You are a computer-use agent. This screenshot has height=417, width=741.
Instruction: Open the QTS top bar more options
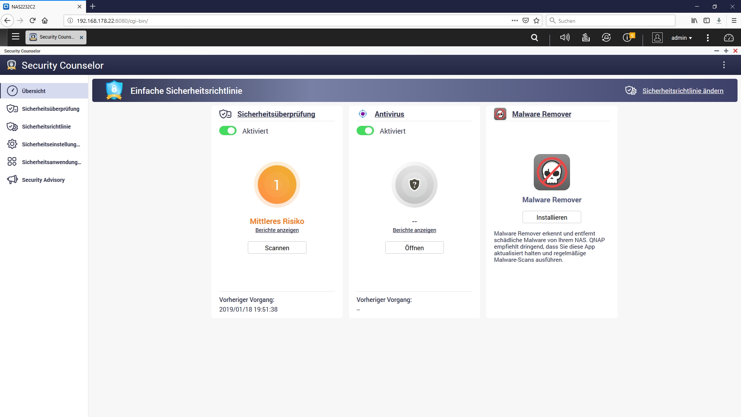click(x=707, y=38)
